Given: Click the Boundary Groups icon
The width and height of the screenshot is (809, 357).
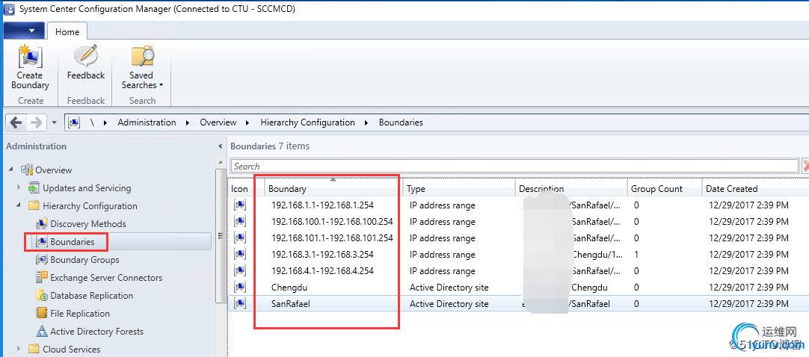Looking at the screenshot, I should pos(42,260).
